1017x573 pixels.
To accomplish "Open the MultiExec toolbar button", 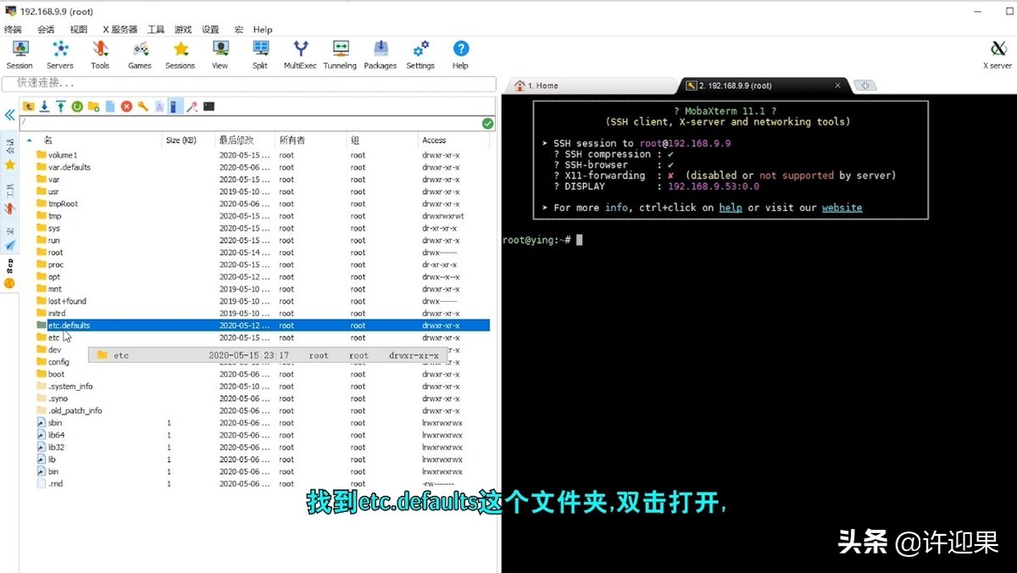I will [300, 54].
